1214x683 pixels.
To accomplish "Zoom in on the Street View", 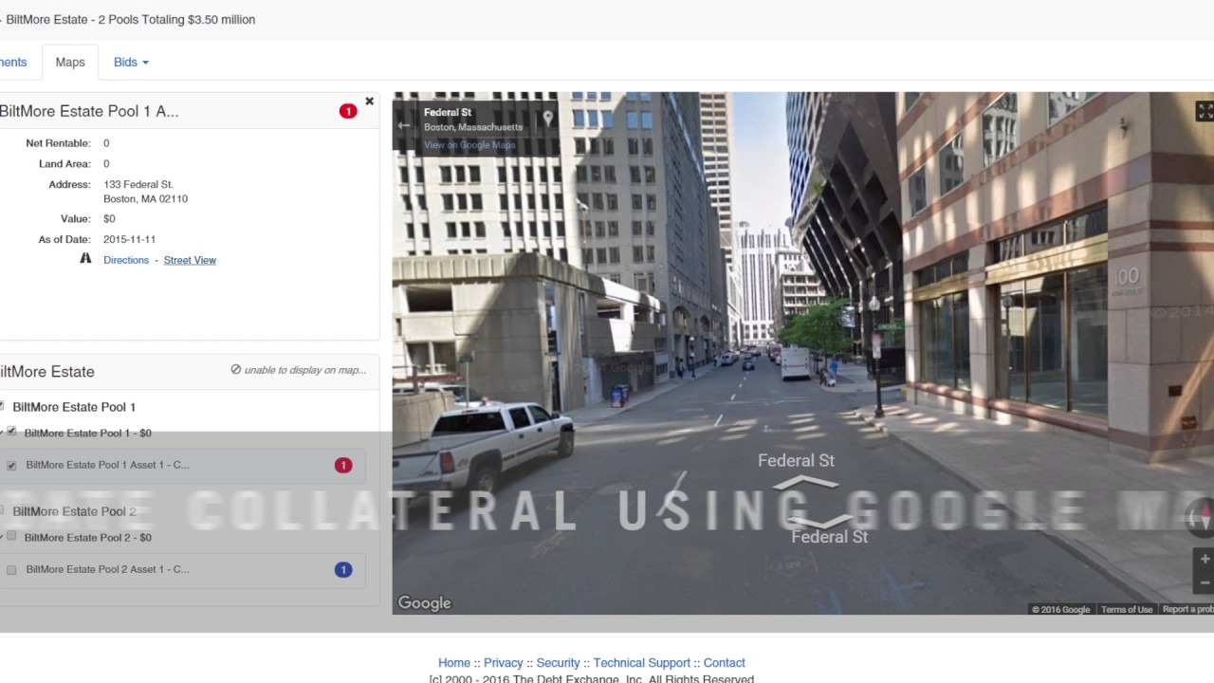I will point(1205,560).
